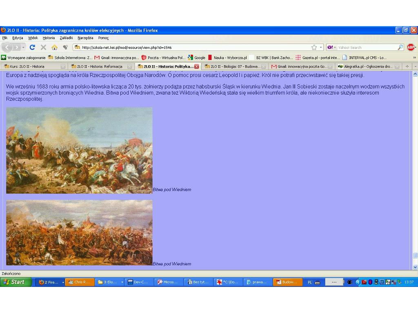Open the Firefox home page
The width and height of the screenshot is (418, 313).
click(55, 47)
